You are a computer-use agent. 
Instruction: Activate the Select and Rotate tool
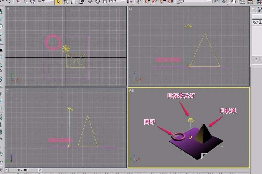(98, 2)
